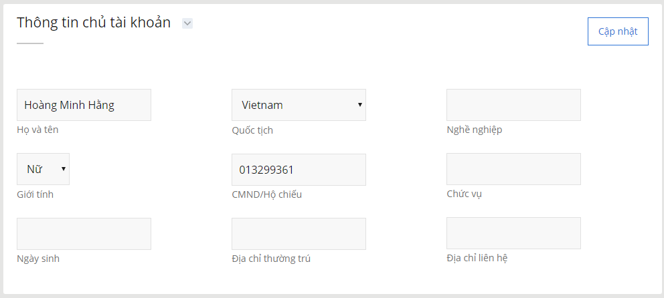Open the Quốc tịch dropdown showing Vietnam
This screenshot has width=664, height=298.
pyautogui.click(x=299, y=105)
